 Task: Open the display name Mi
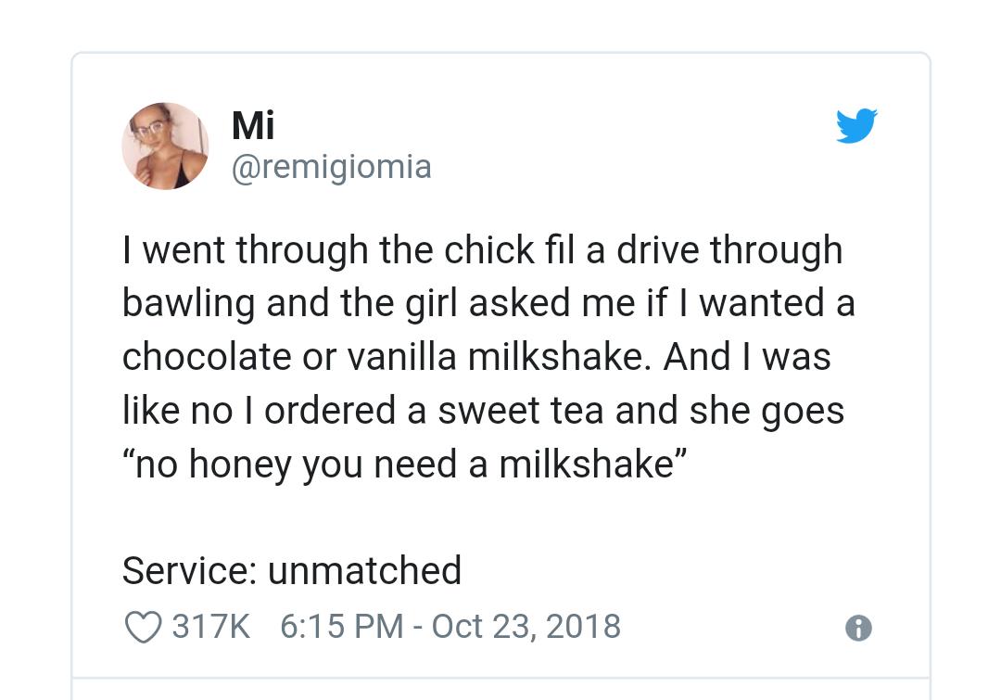pyautogui.click(x=252, y=124)
